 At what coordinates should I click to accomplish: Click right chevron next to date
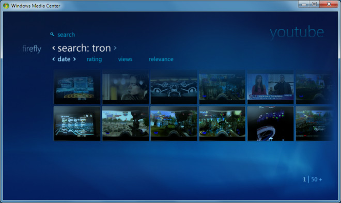74,59
